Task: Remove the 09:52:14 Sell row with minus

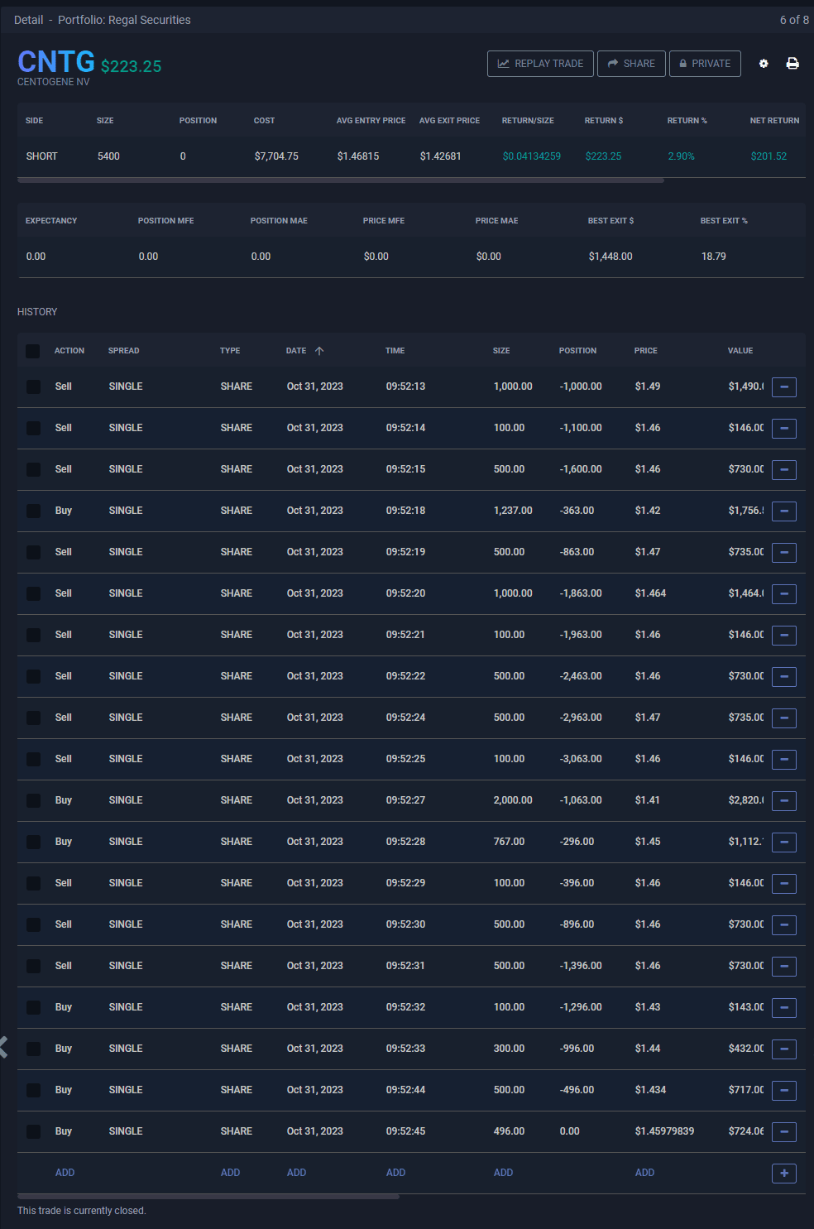Action: click(x=784, y=428)
